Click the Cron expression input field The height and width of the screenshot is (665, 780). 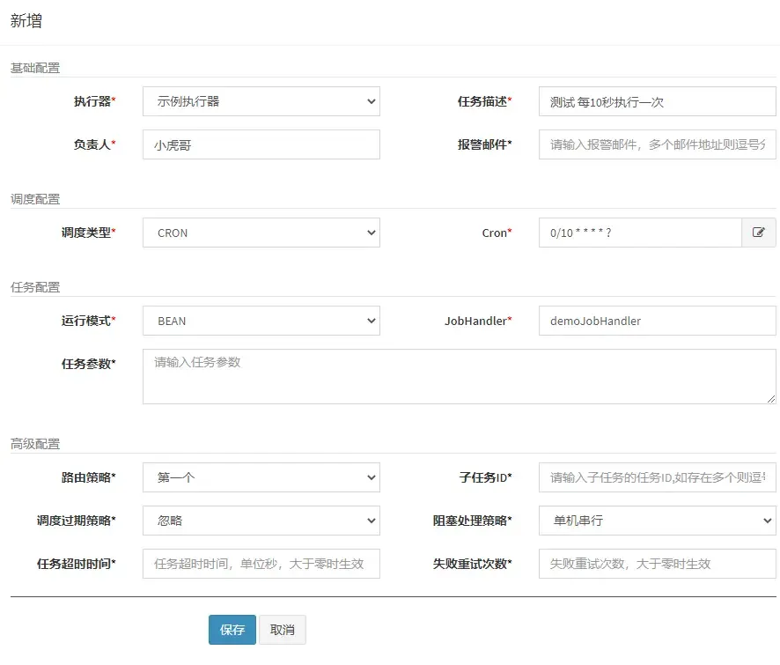point(638,233)
